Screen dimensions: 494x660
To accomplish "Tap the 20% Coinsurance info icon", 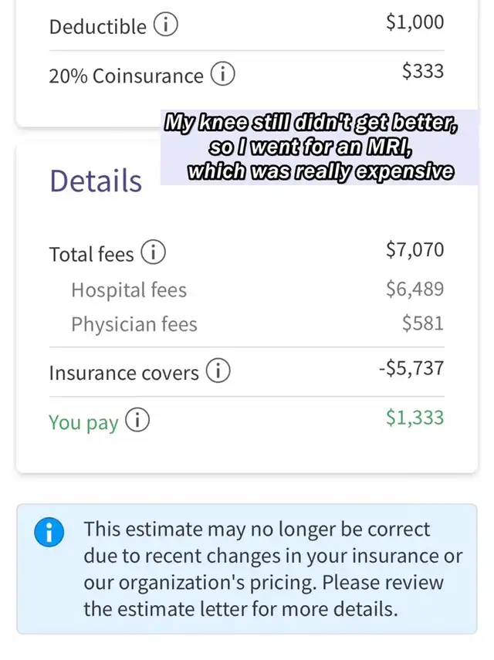I will (x=223, y=75).
